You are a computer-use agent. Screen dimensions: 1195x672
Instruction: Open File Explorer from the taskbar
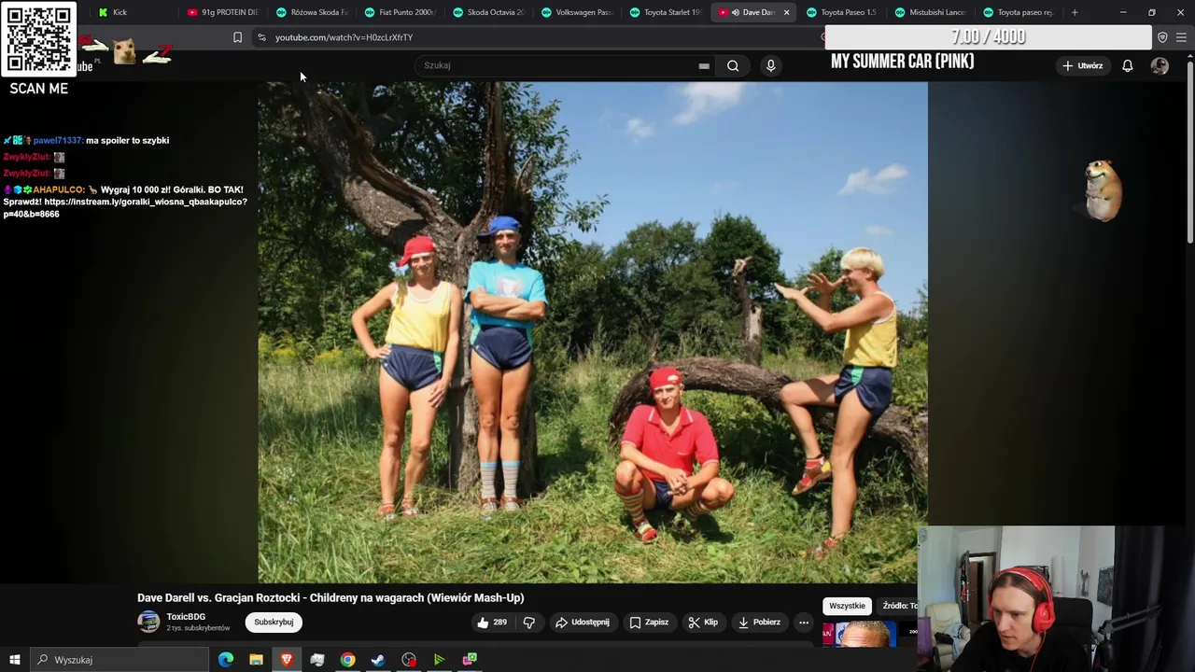[256, 660]
